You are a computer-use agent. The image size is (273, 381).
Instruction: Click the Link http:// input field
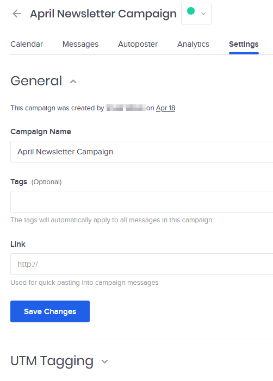click(x=142, y=264)
